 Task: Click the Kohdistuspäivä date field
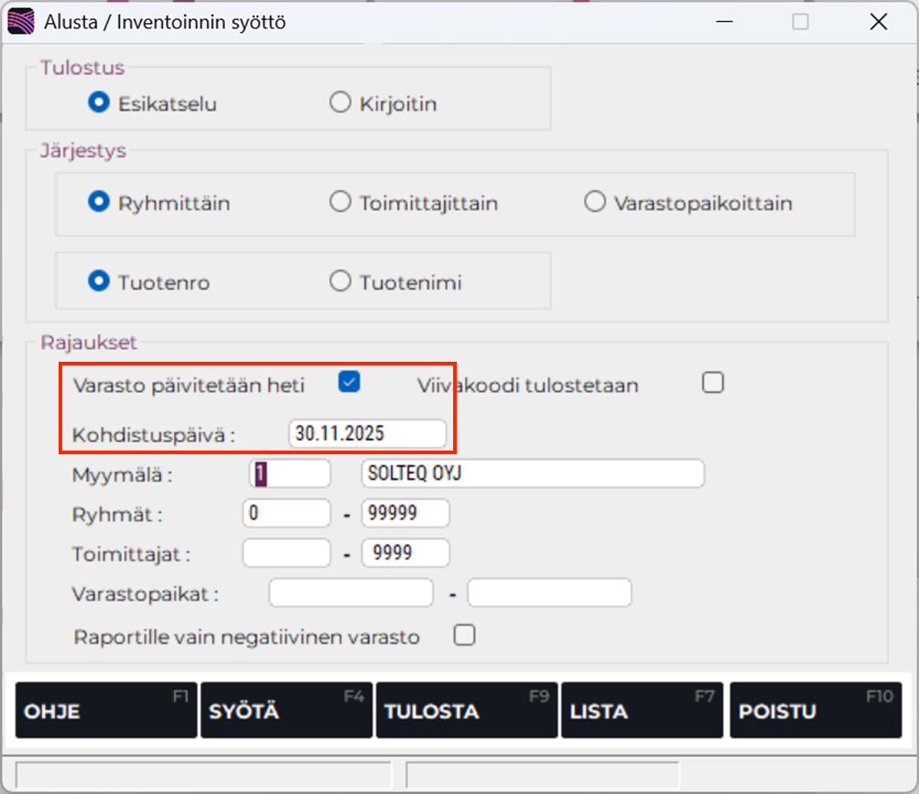tap(367, 434)
